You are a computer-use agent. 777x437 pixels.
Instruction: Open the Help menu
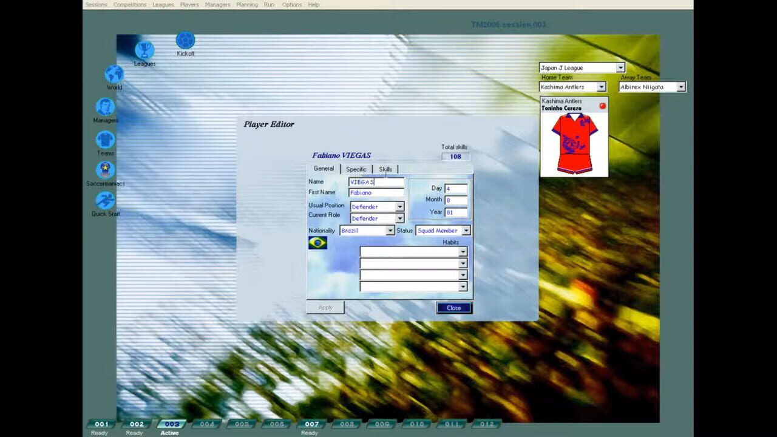coord(314,4)
